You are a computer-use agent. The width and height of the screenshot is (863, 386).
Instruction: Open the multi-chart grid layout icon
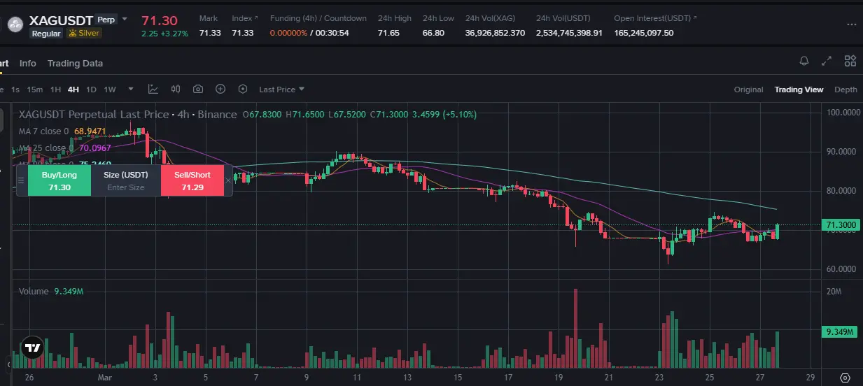(x=850, y=61)
